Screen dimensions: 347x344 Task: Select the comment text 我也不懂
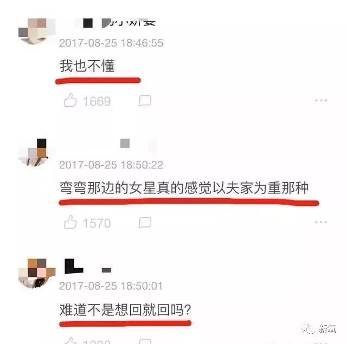coord(87,66)
